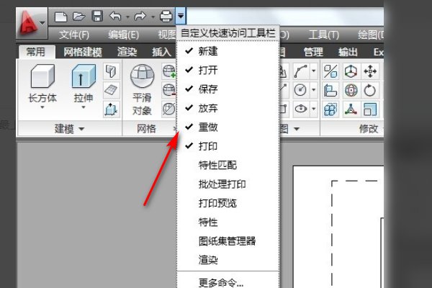This screenshot has height=288, width=432.
Task: Click the 平滑对象 smooth object tool
Action: pyautogui.click(x=142, y=89)
